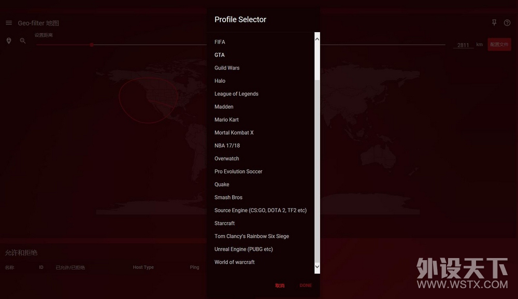
Task: Click the 名称 column header
Action: (9, 267)
